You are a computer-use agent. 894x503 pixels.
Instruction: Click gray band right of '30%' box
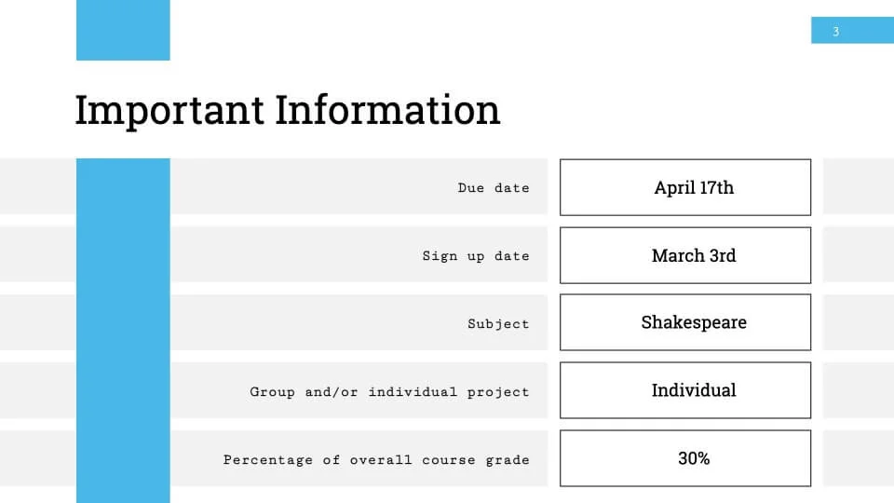click(x=859, y=458)
